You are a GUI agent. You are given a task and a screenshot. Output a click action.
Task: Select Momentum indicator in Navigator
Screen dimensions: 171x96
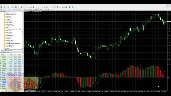[x=9, y=37]
